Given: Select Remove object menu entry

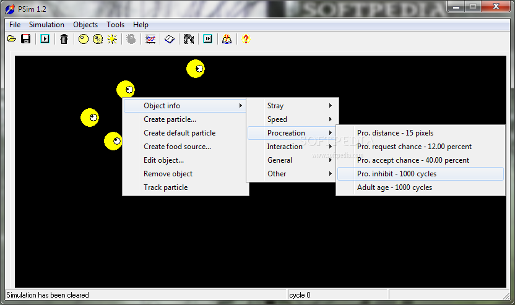Looking at the screenshot, I should pyautogui.click(x=185, y=174).
